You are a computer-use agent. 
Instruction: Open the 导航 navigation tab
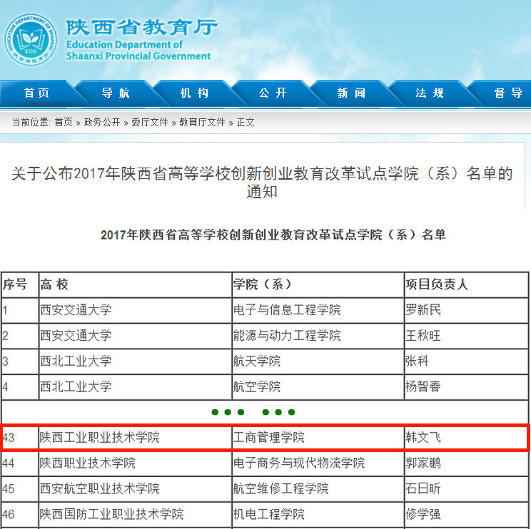tap(115, 93)
